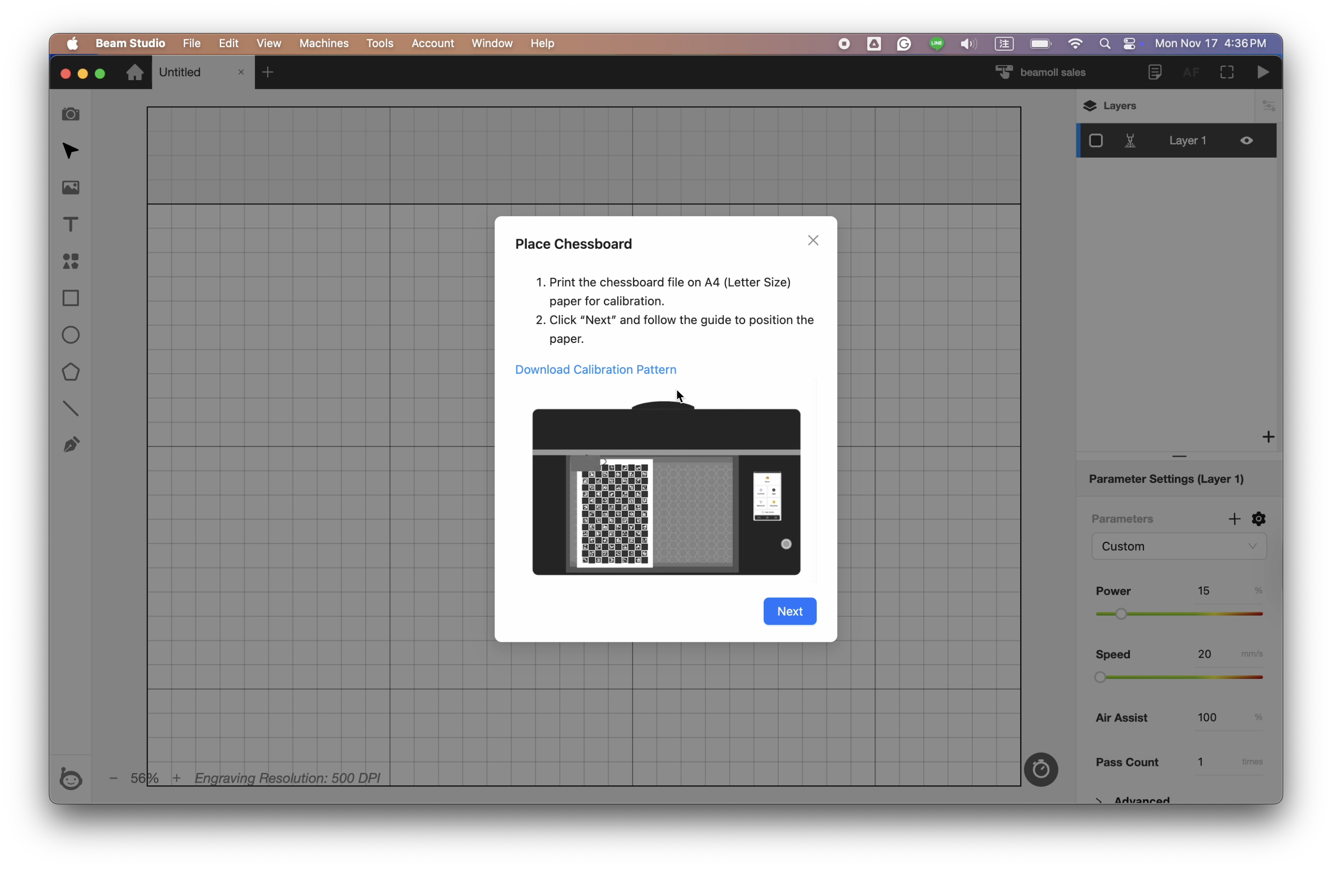This screenshot has height=869, width=1332.
Task: Toggle Layer 1 visibility eye
Action: (x=1247, y=141)
